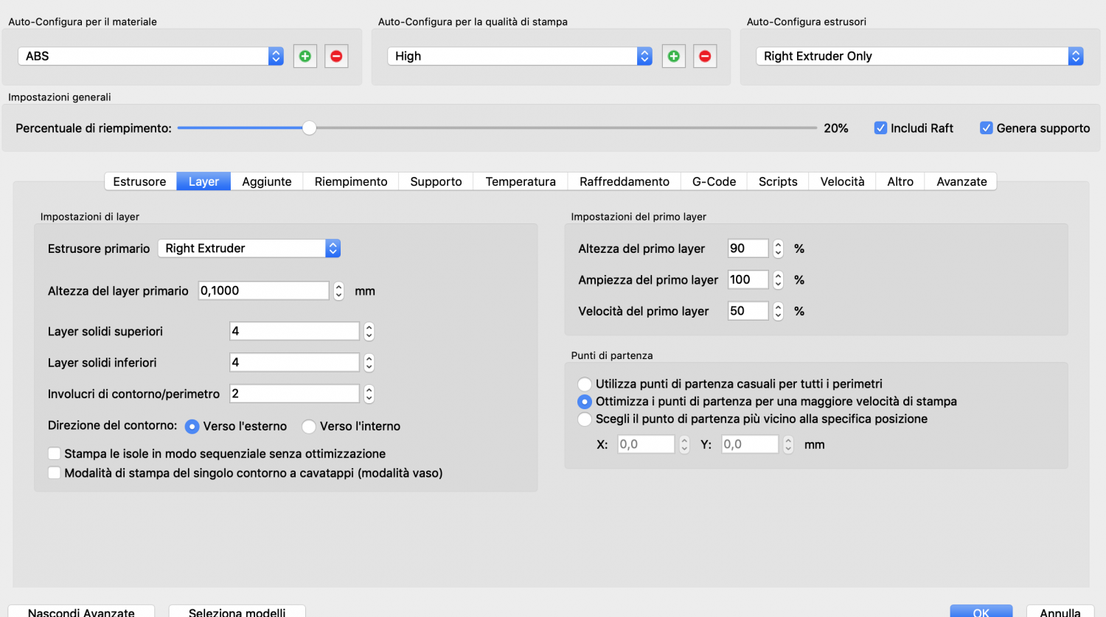
Task: Open the Temperatura tab
Action: (521, 181)
